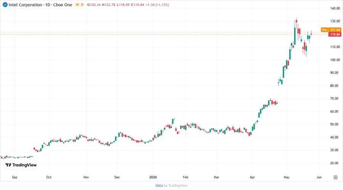Image resolution: width=343 pixels, height=190 pixels.
Task: Click the TradingView logo badge
Action: click(x=21, y=165)
